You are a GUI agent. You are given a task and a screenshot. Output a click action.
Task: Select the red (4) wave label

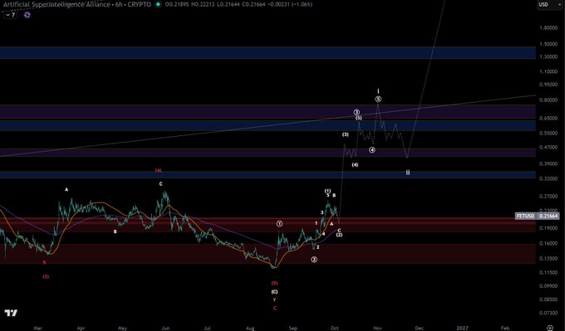[158, 171]
